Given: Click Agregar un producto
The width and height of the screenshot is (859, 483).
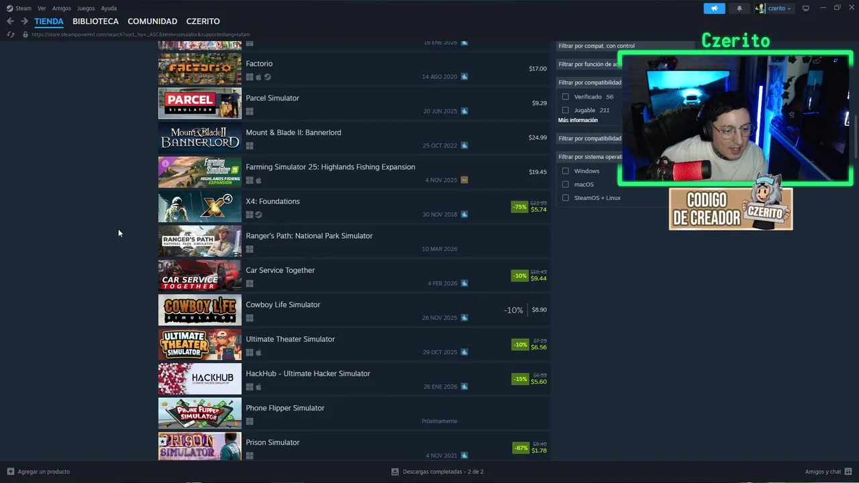Looking at the screenshot, I should click(44, 472).
